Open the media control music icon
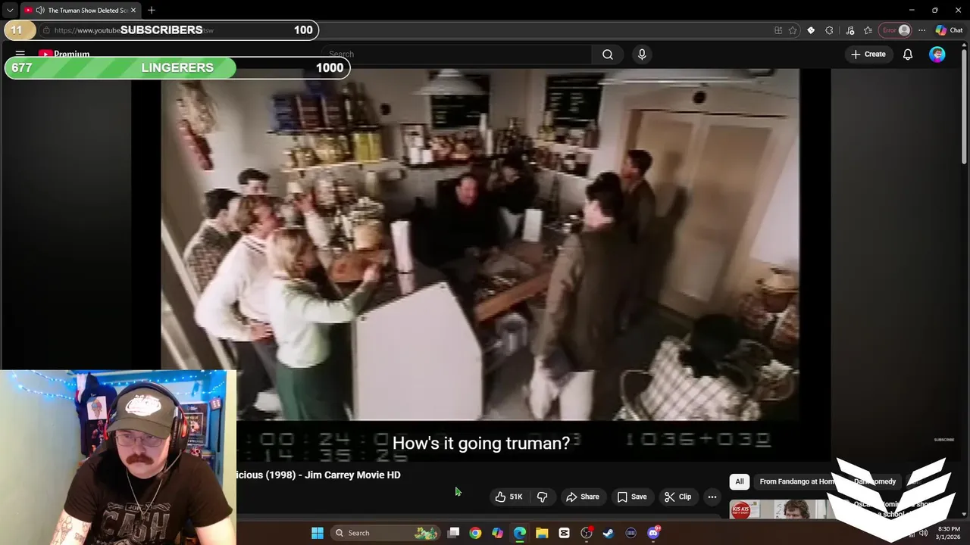This screenshot has height=545, width=970. pos(850,30)
